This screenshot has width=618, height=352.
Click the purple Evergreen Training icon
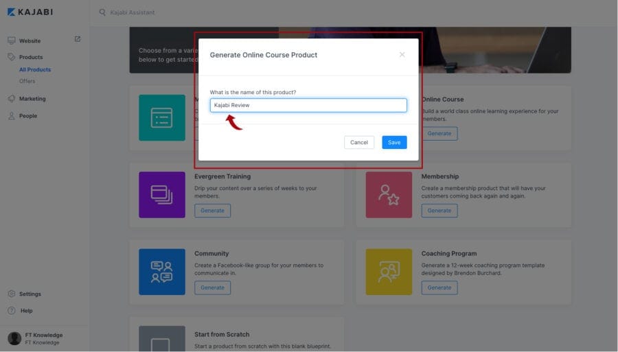pyautogui.click(x=162, y=194)
